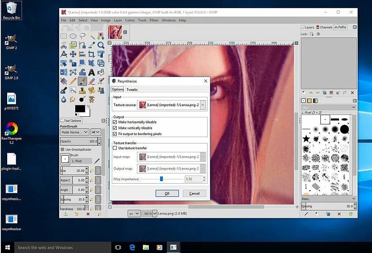Viewport: 372px width, 253px height.
Task: Select the Measure compass tool
Action: 63,54
